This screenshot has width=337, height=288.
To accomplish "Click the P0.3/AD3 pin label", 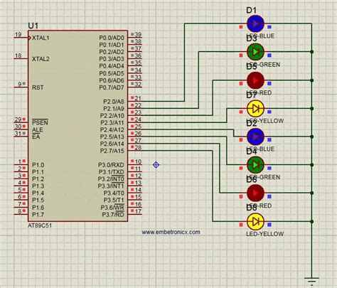I will 112,59.
